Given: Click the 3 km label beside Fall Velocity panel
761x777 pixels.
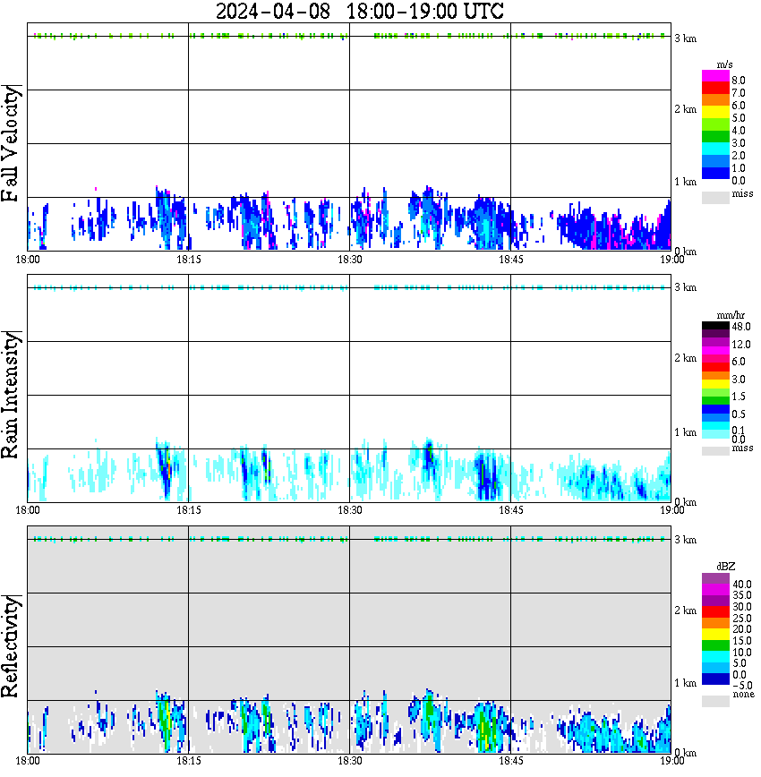Looking at the screenshot, I should tap(685, 38).
